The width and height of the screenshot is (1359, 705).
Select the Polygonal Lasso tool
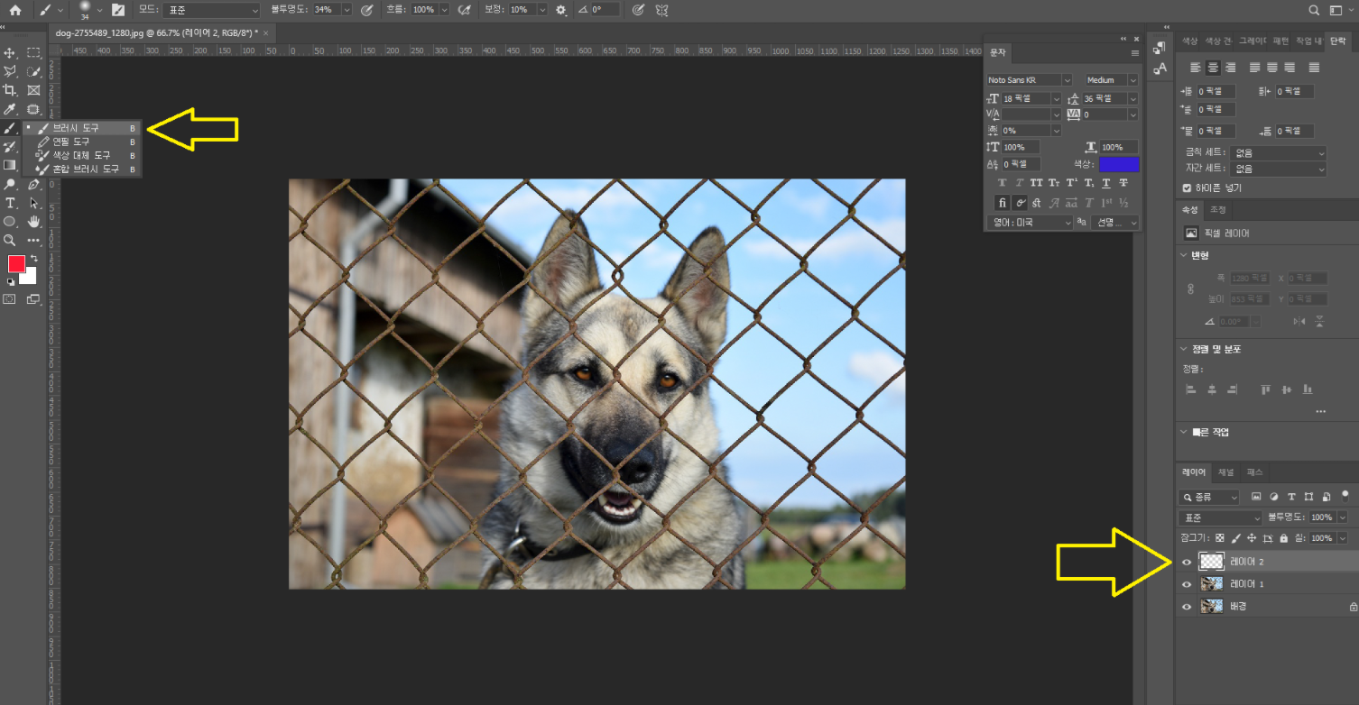click(x=10, y=71)
